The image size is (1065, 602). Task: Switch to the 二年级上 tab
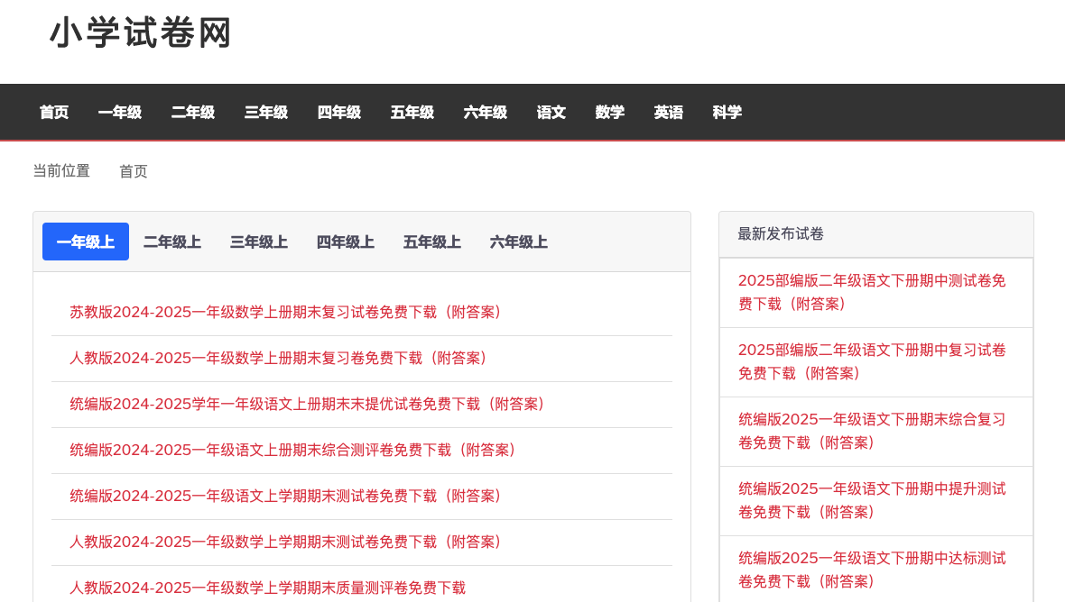pyautogui.click(x=172, y=242)
